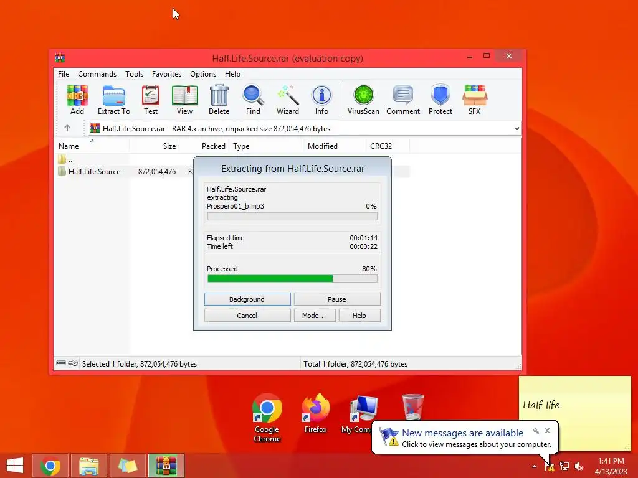
Task: Close the notification balloon
Action: click(x=547, y=431)
